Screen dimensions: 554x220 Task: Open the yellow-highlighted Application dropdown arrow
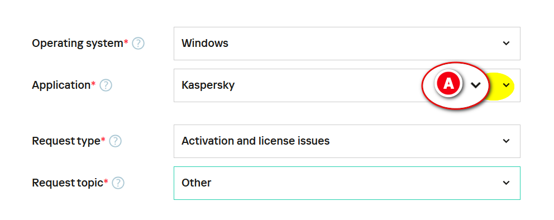pyautogui.click(x=507, y=85)
